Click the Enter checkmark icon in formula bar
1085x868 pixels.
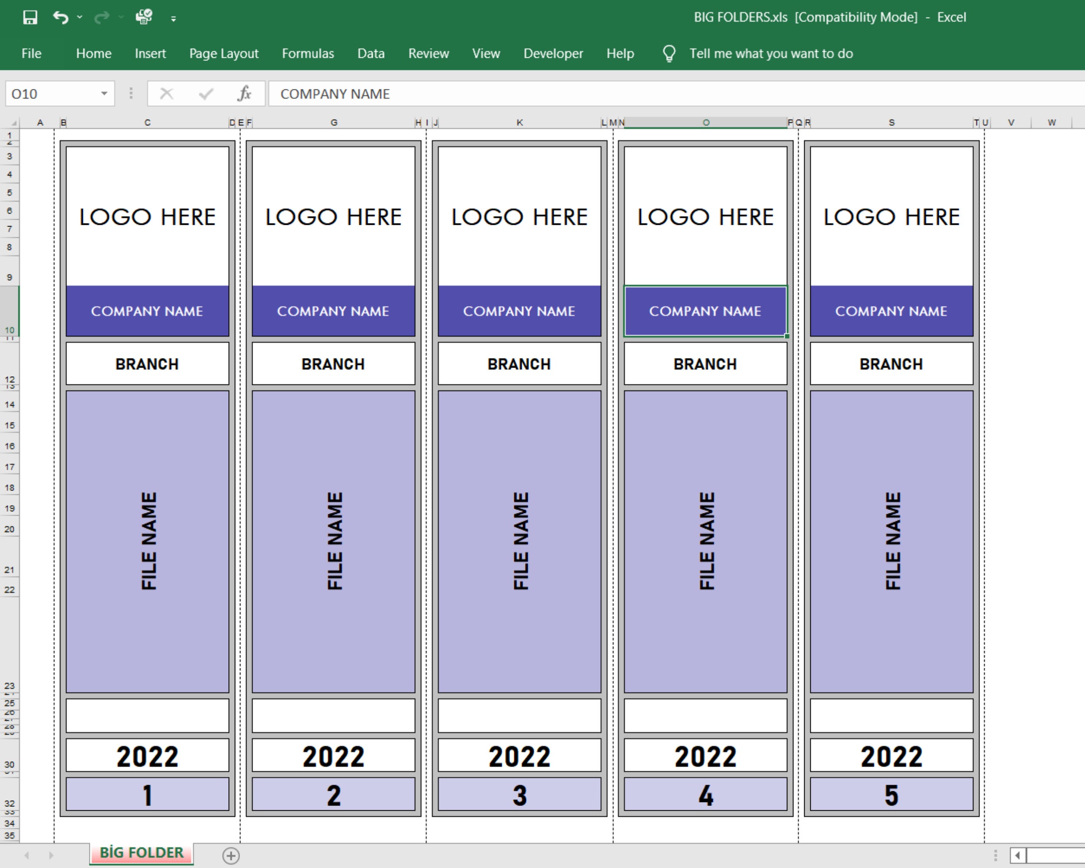point(206,94)
